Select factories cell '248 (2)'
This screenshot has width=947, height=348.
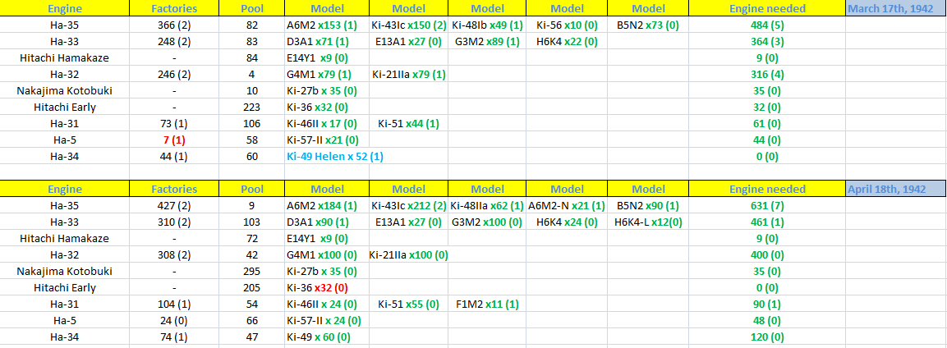click(174, 42)
